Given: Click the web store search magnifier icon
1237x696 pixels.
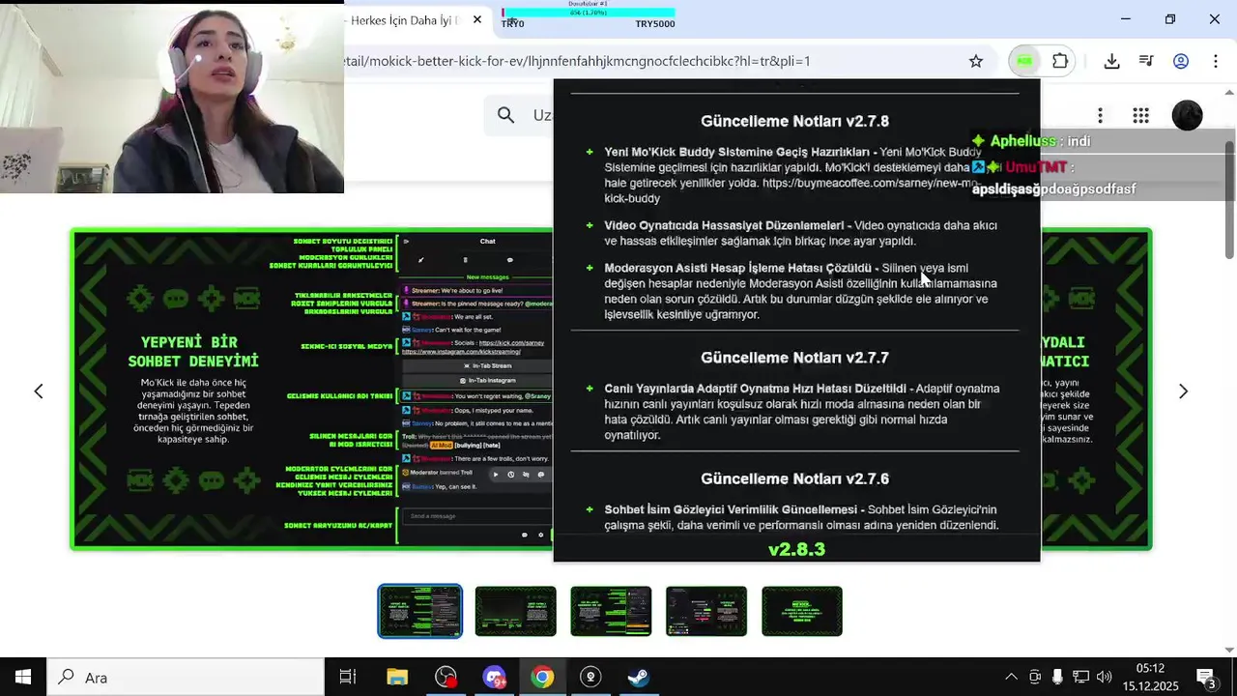Looking at the screenshot, I should point(506,116).
